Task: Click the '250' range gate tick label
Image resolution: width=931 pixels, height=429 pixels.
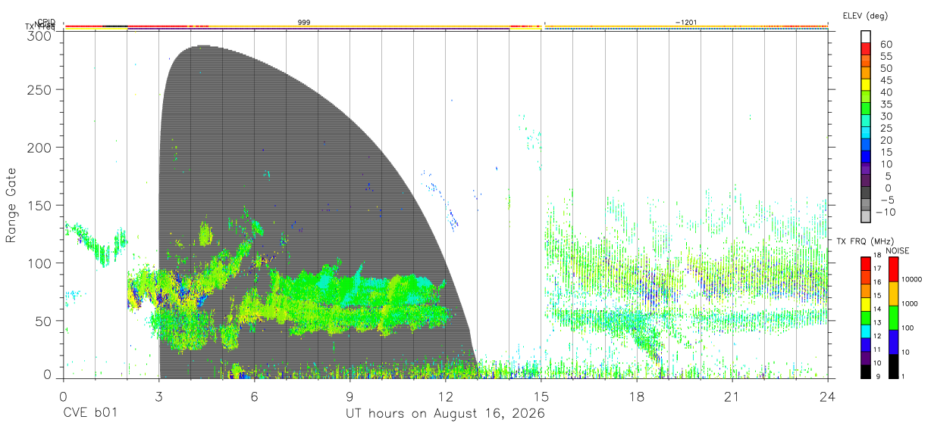Action: (38, 89)
